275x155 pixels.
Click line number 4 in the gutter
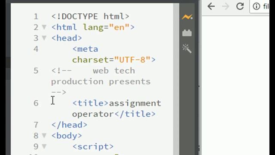36,49
